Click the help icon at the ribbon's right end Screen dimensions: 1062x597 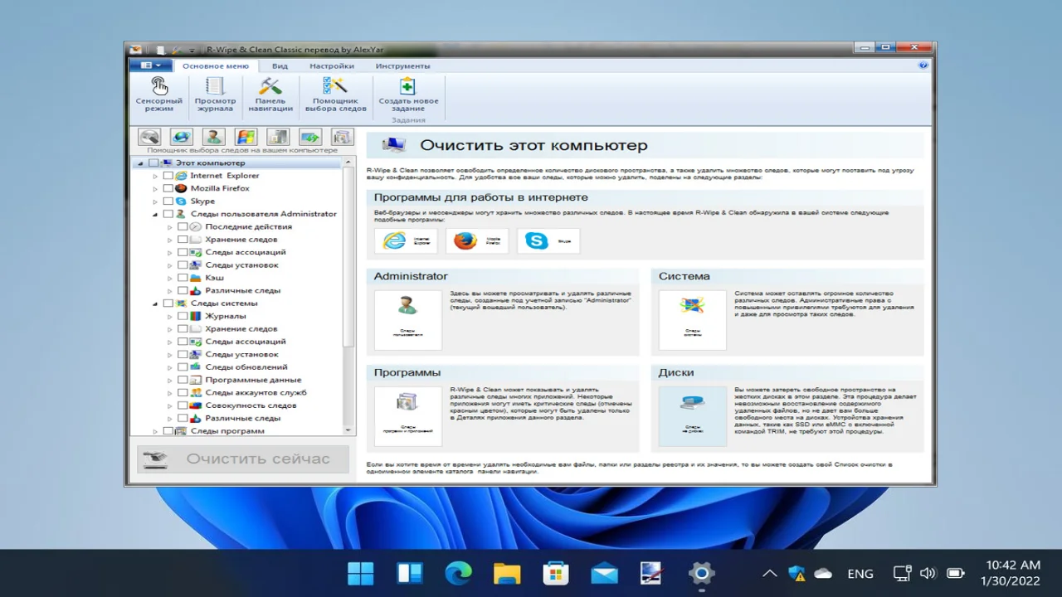tap(923, 65)
